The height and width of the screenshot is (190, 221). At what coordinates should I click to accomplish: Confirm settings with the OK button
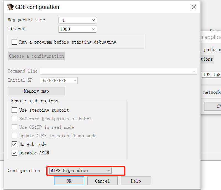[x=69, y=181]
